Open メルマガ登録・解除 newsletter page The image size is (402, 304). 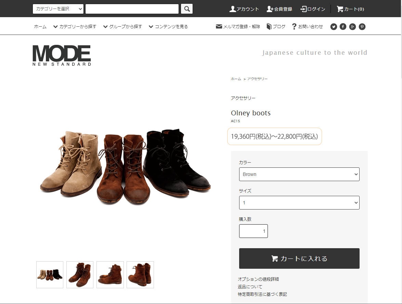238,27
